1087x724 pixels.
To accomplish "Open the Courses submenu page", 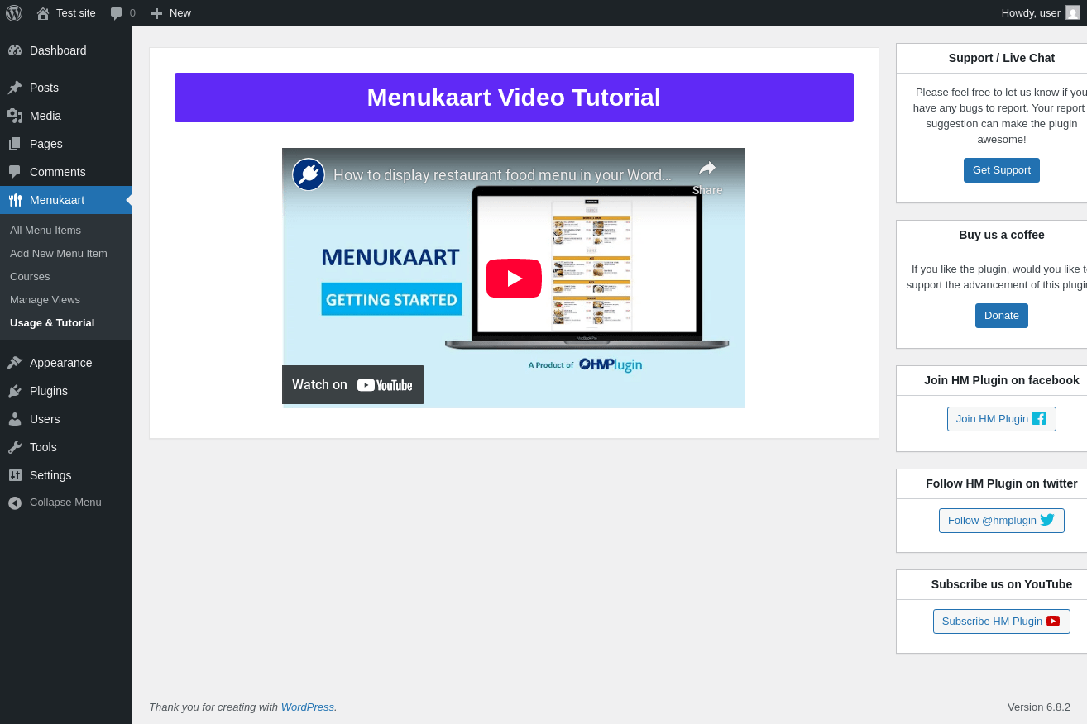I will point(30,277).
